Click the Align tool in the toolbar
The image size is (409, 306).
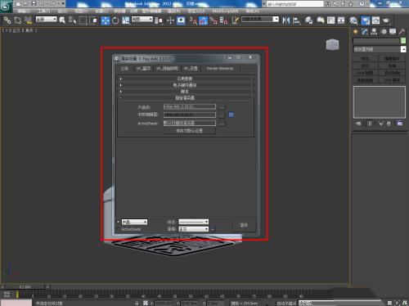click(296, 20)
